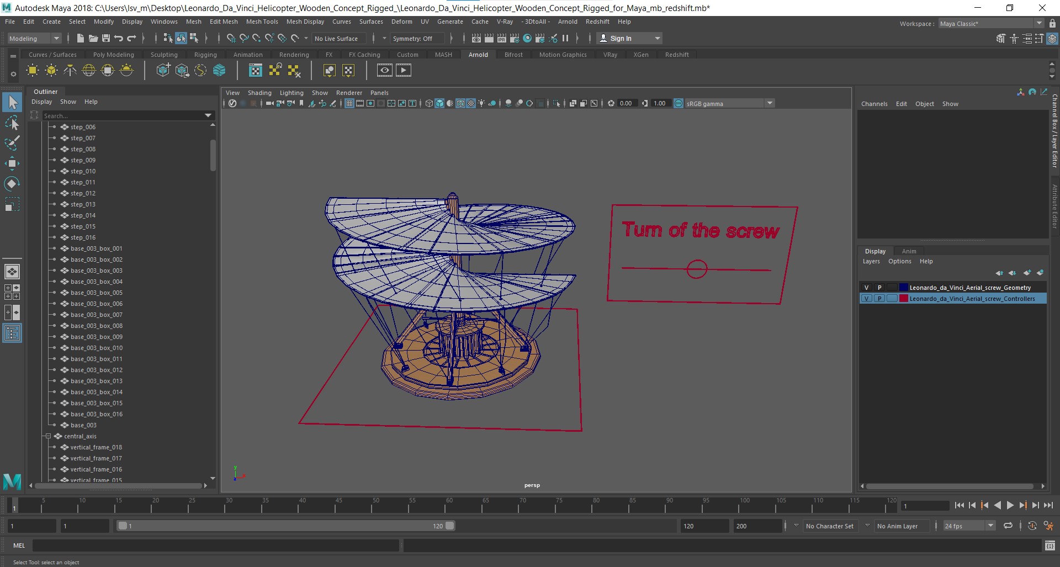1060x567 pixels.
Task: Click the blue Geometry layer color swatch
Action: (x=904, y=288)
